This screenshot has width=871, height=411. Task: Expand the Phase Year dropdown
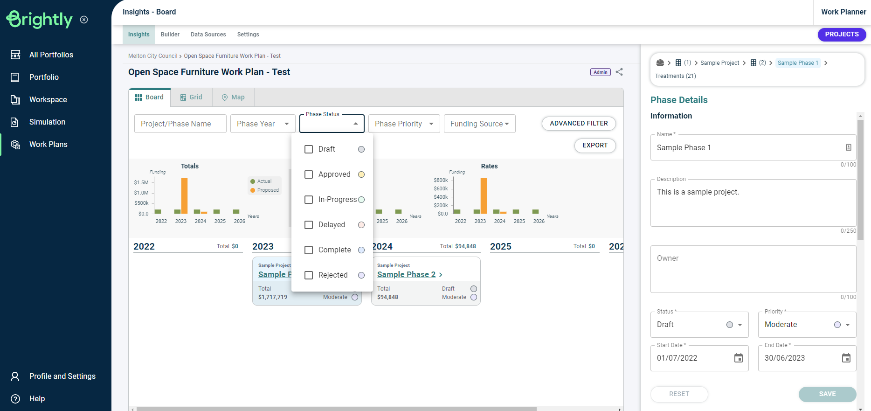point(263,124)
